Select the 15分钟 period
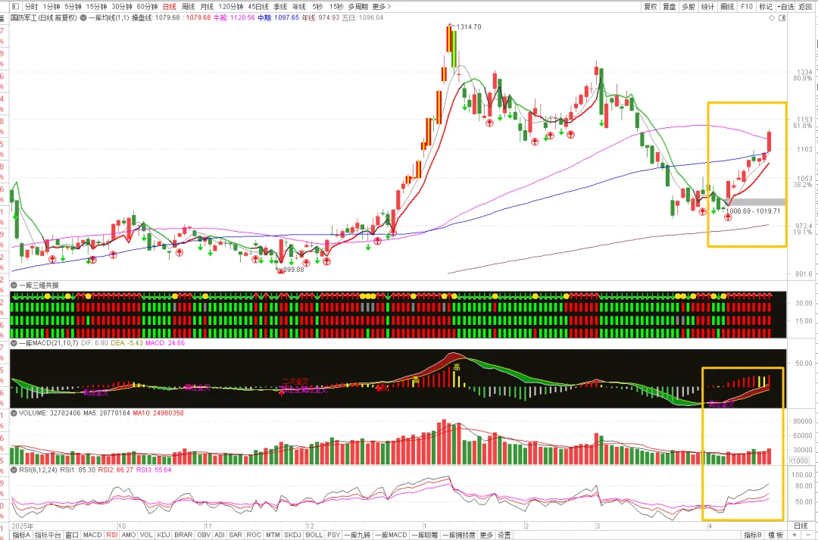The height and width of the screenshot is (540, 818). point(96,6)
